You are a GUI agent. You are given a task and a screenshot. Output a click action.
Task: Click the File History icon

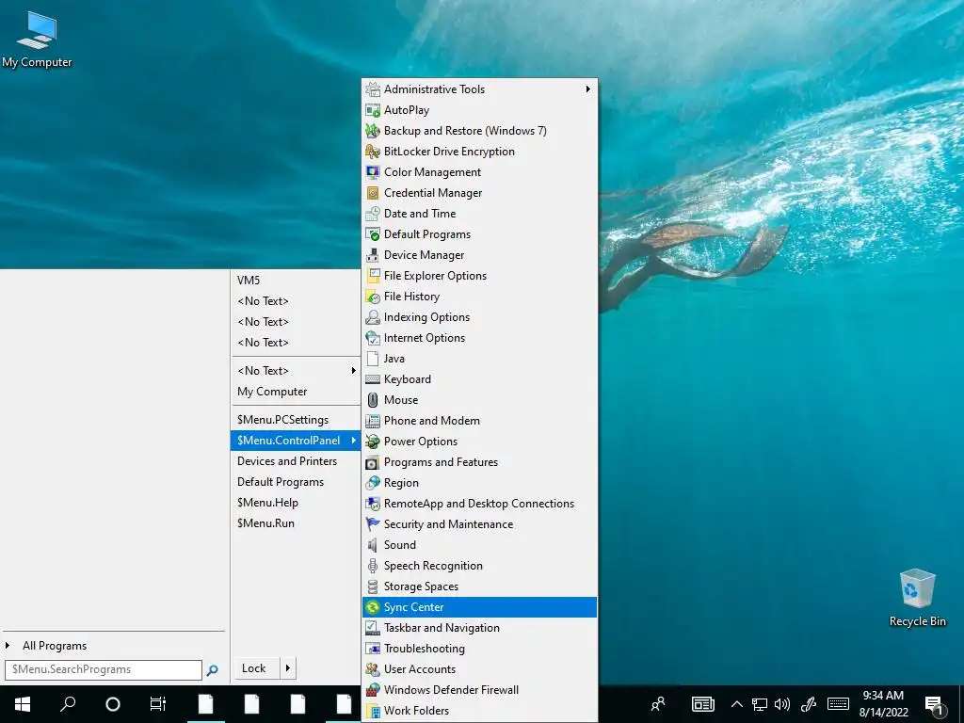click(x=373, y=297)
